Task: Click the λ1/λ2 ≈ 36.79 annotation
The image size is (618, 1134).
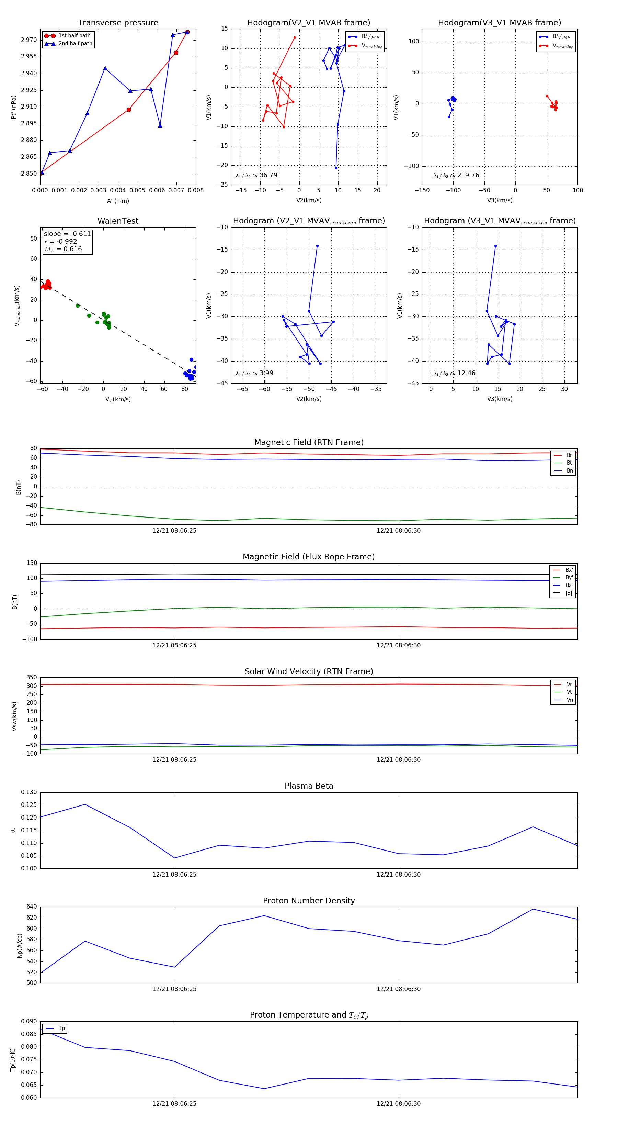Action: pyautogui.click(x=256, y=175)
